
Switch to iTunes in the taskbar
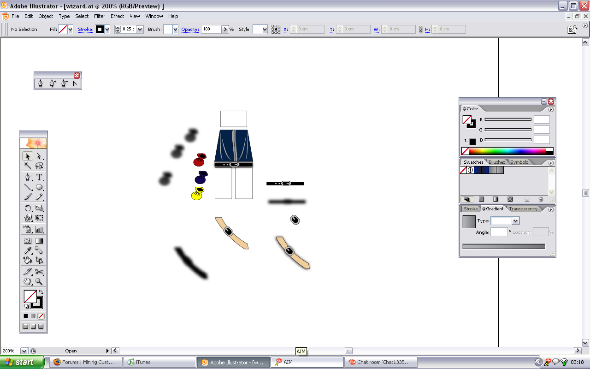159,362
